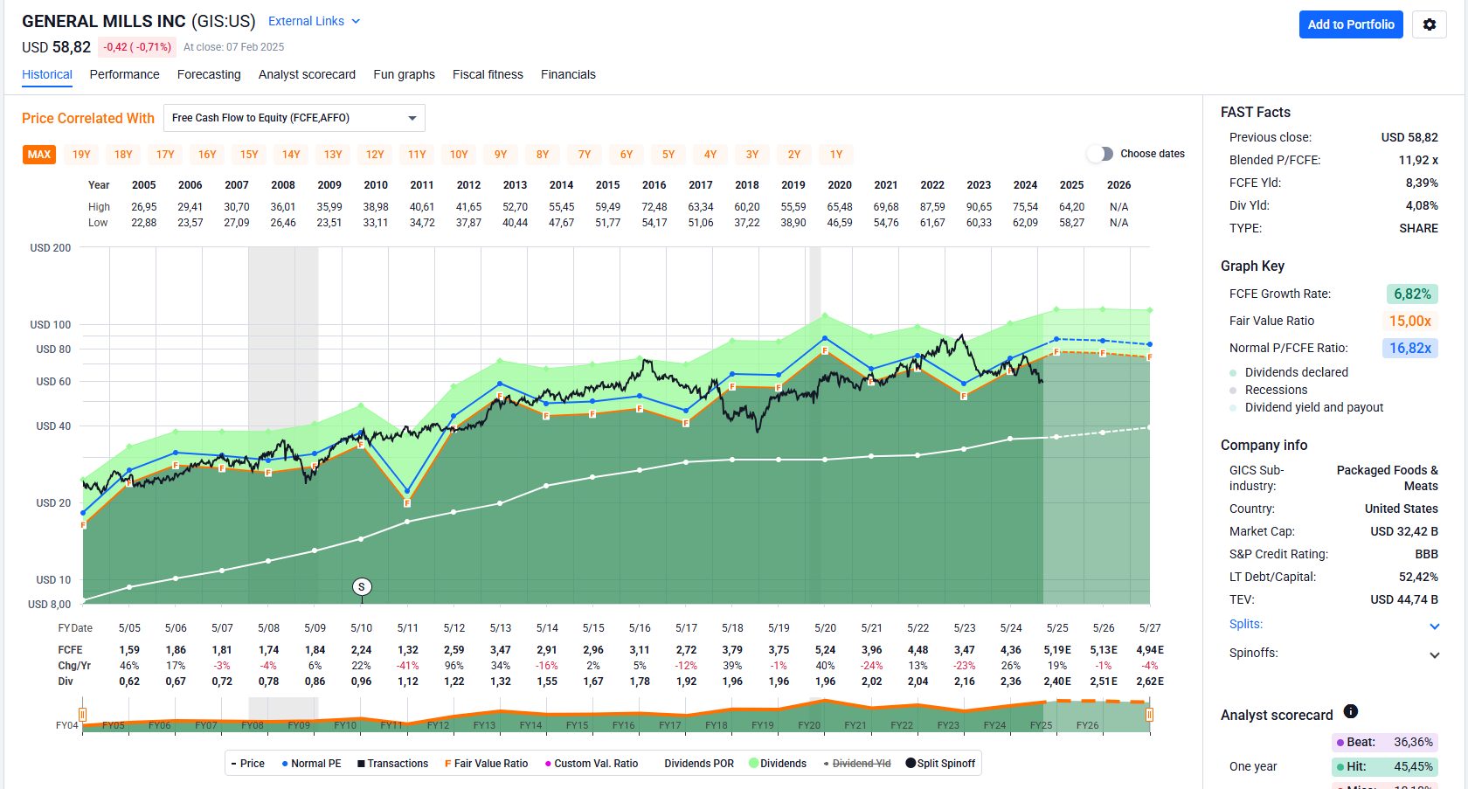Image resolution: width=1468 pixels, height=789 pixels.
Task: Open the Price Correlated With dropdown
Action: click(294, 118)
